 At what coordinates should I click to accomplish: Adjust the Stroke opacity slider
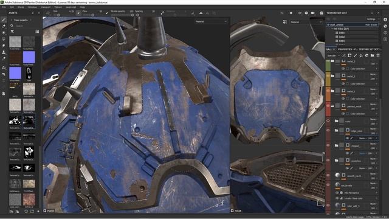pyautogui.click(x=122, y=15)
